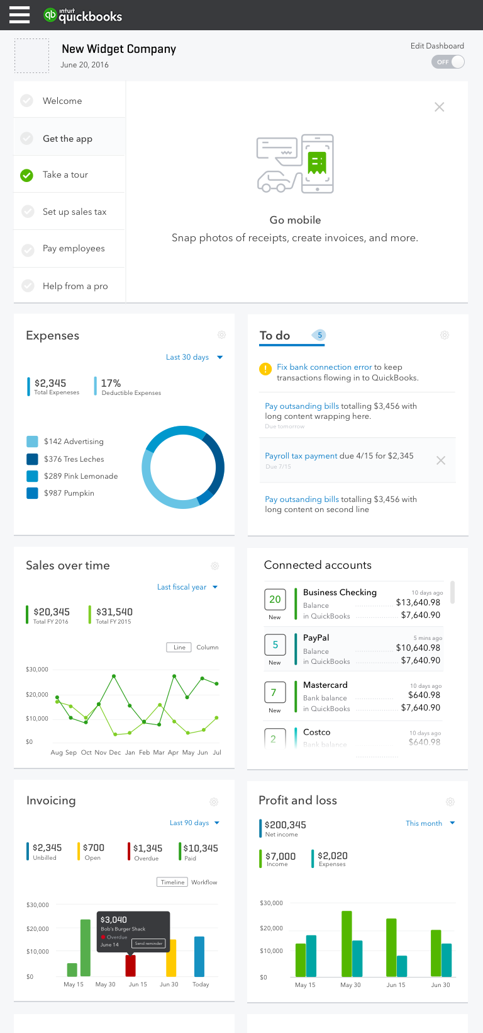483x1033 pixels.
Task: Switch sales chart to Line view
Action: tap(179, 648)
